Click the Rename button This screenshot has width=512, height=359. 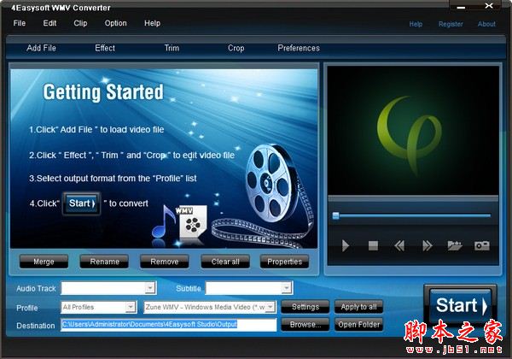(x=104, y=262)
